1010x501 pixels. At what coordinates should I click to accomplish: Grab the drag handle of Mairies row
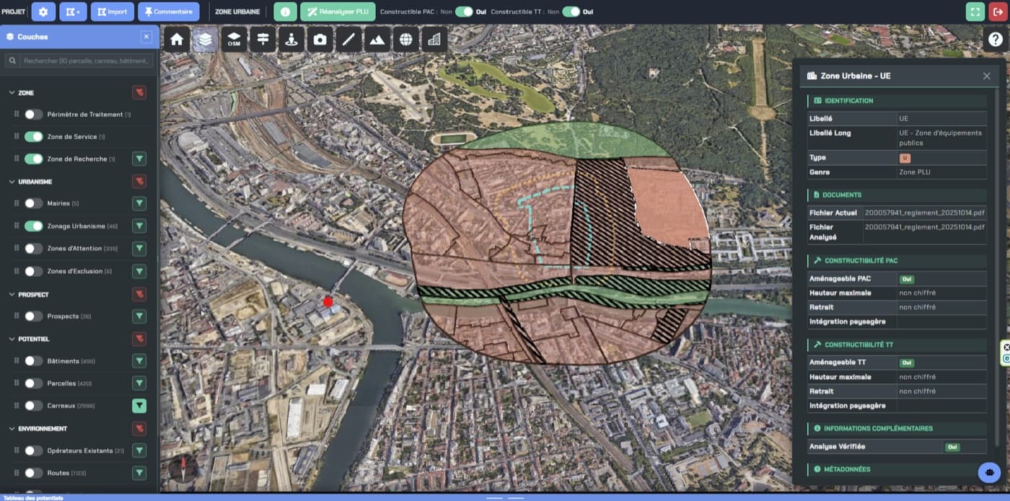(17, 203)
